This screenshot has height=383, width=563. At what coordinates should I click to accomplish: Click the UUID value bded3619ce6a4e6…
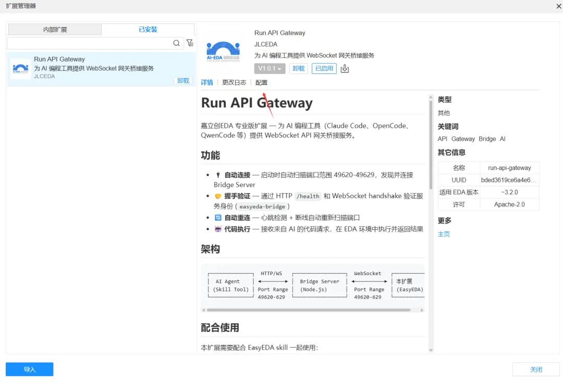[x=508, y=180]
